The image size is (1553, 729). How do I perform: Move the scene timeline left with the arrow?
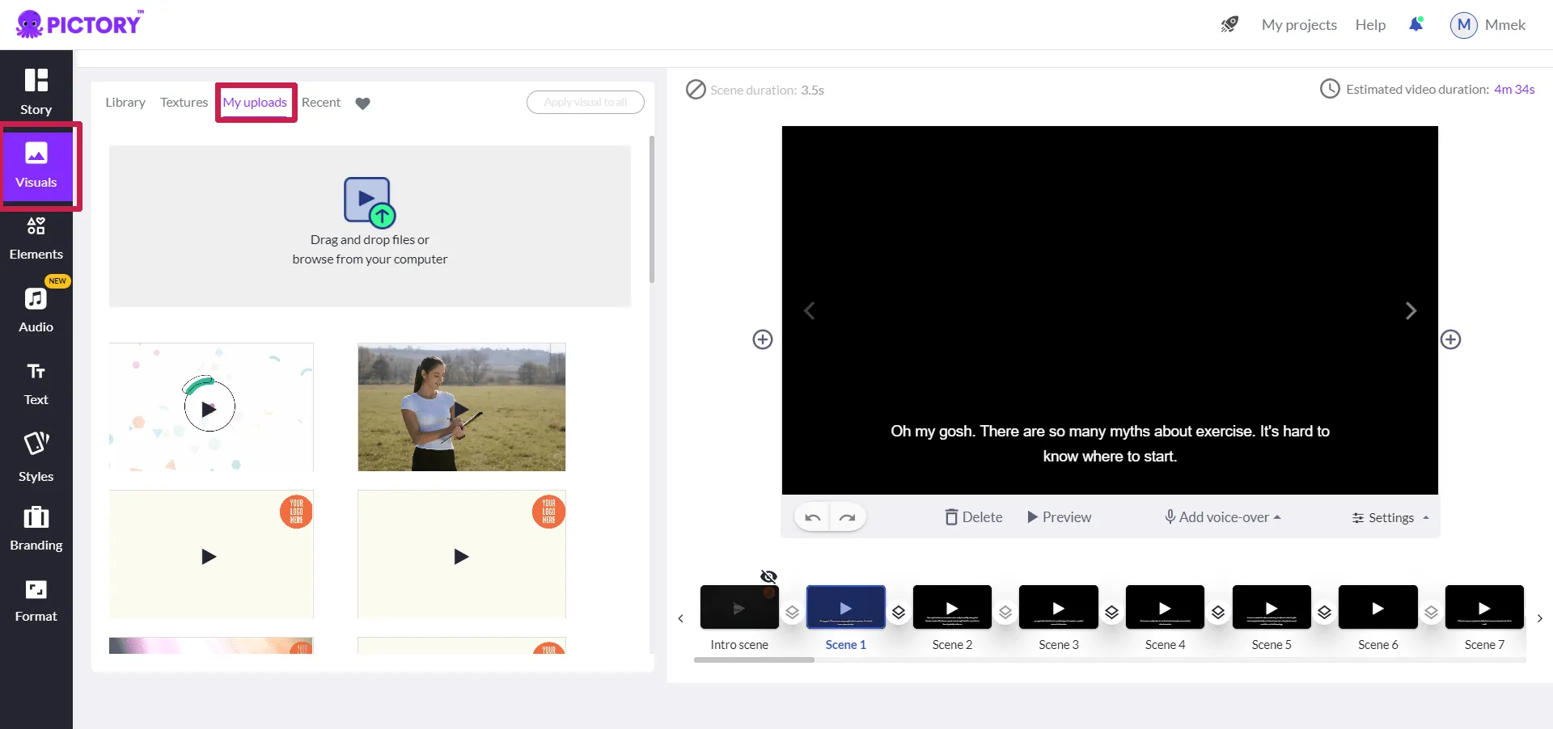tap(681, 618)
